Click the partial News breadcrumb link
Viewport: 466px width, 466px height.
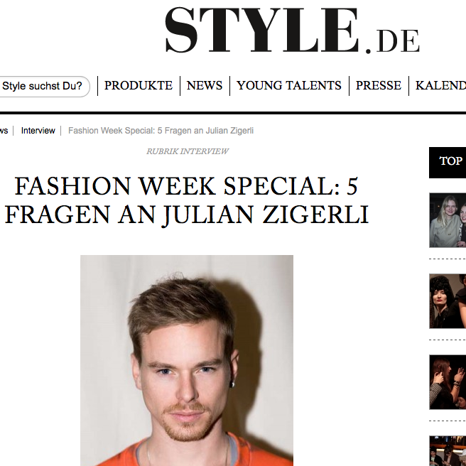[x=4, y=131]
